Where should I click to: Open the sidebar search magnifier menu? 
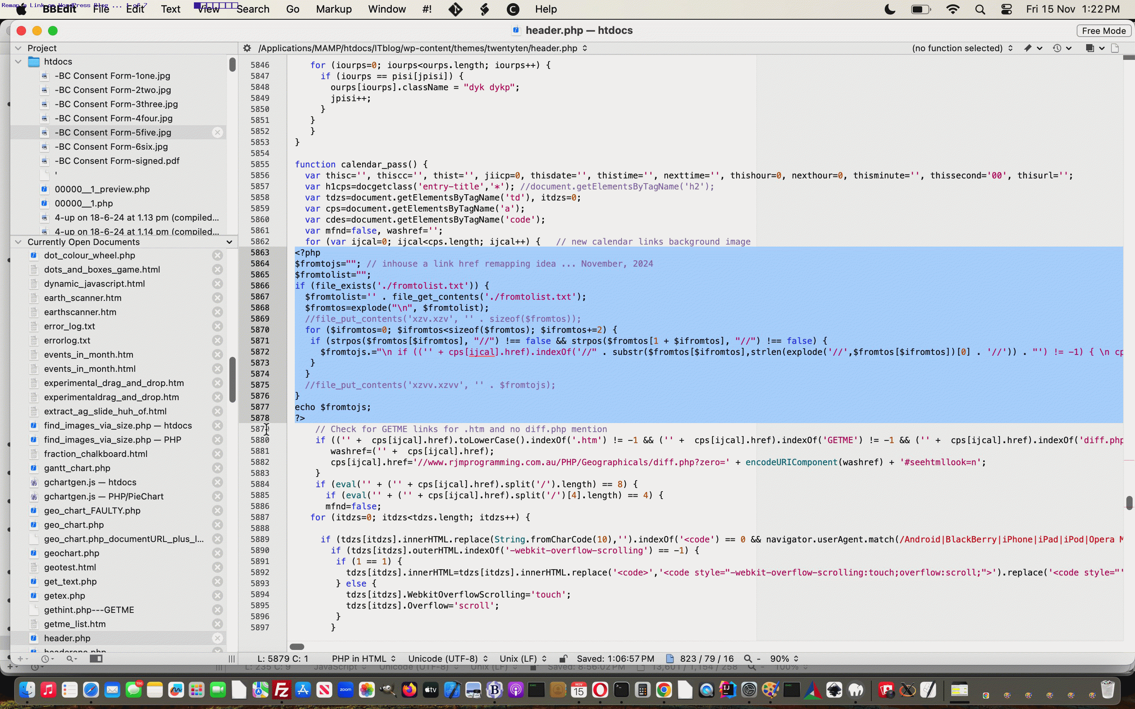[x=71, y=658]
